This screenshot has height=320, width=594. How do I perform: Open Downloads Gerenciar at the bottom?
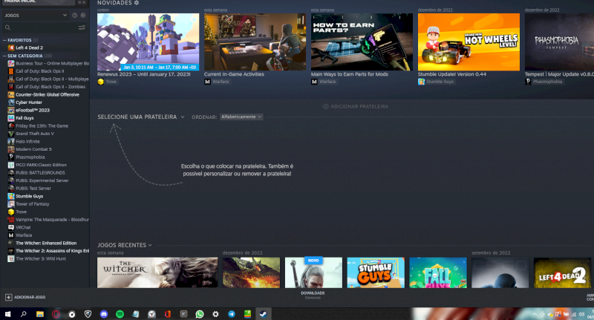313,295
